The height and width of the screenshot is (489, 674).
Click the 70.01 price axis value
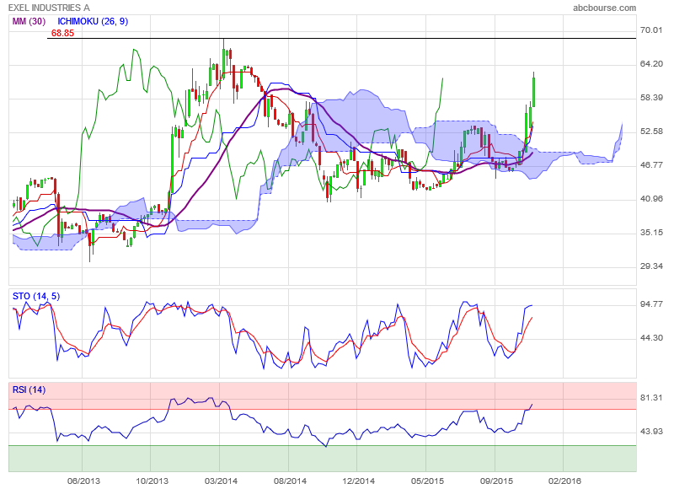coord(651,30)
